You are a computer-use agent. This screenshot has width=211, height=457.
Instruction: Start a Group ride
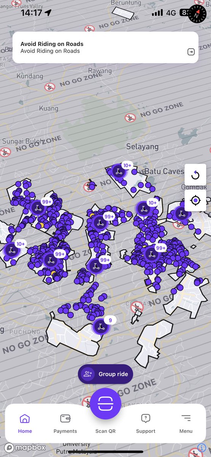(x=106, y=374)
